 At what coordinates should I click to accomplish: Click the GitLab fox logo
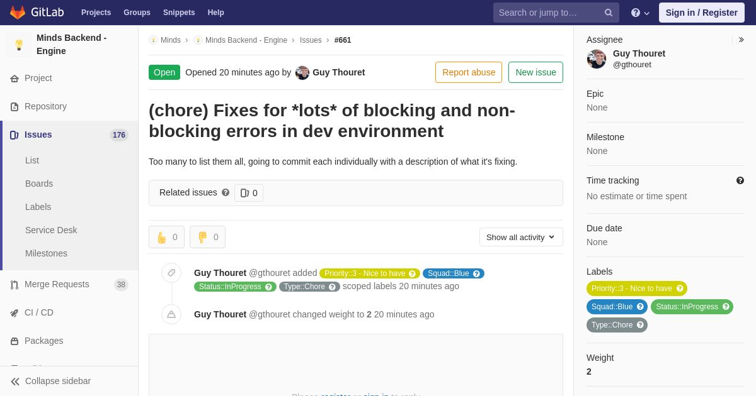point(18,13)
